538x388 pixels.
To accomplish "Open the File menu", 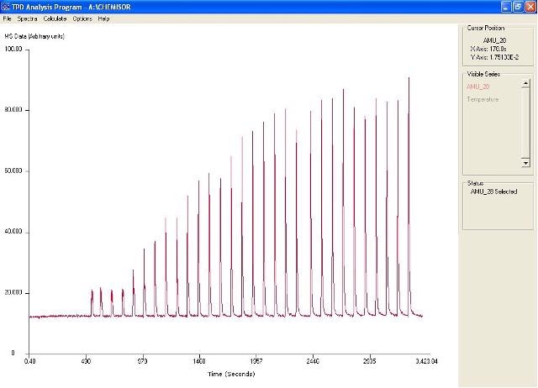I will click(7, 18).
